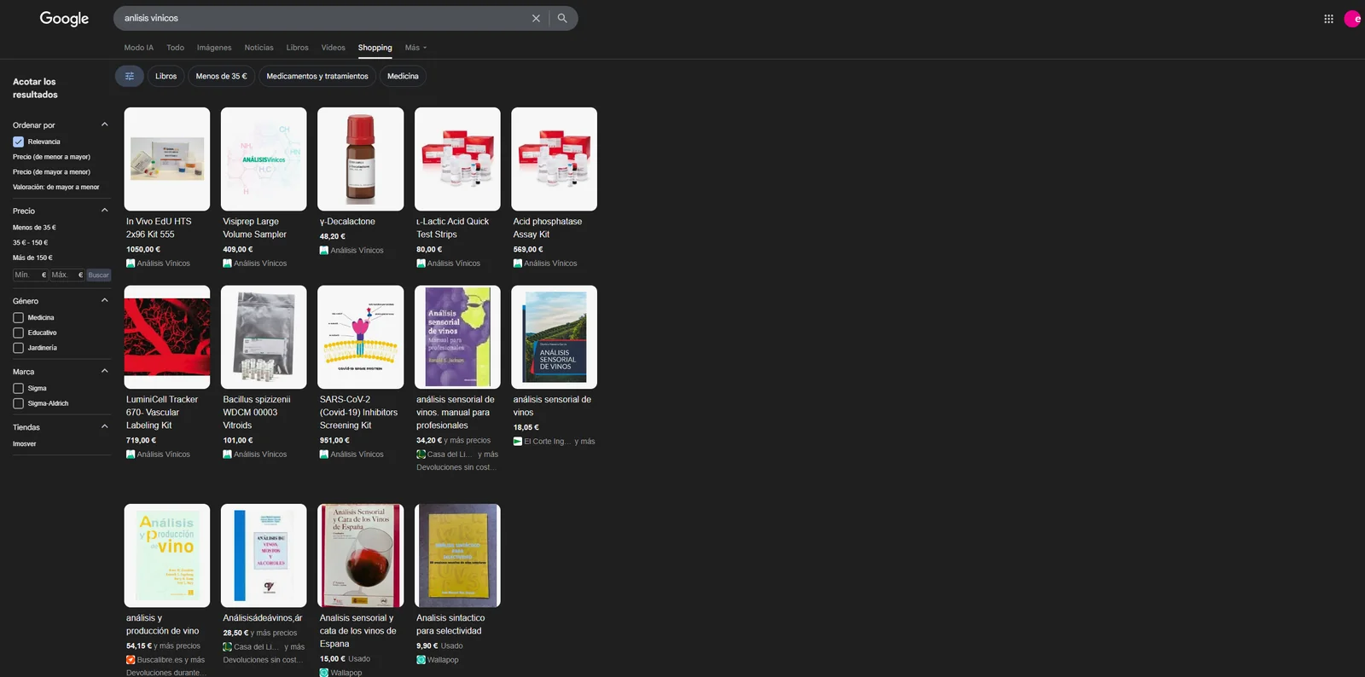Image resolution: width=1365 pixels, height=677 pixels.
Task: Open the Analisis sintactico para selectividad title
Action: [450, 624]
